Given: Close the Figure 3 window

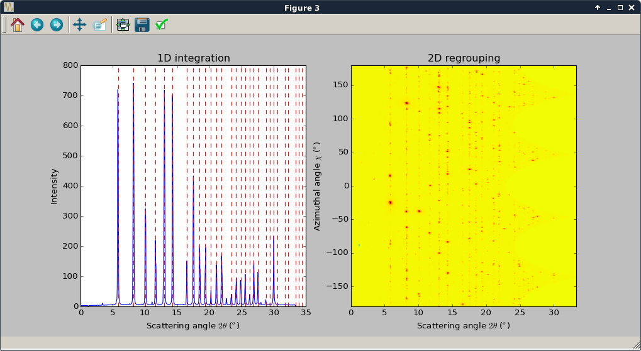Looking at the screenshot, I should pos(632,8).
